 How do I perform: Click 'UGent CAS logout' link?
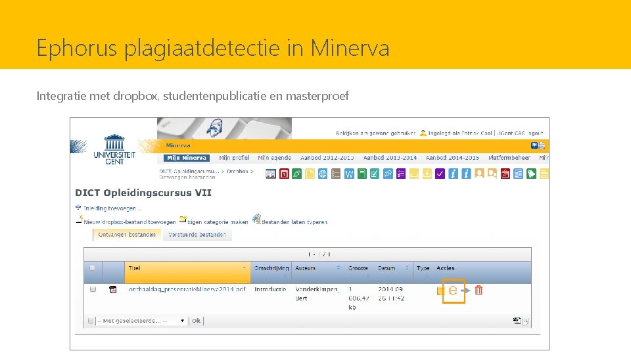[520, 133]
